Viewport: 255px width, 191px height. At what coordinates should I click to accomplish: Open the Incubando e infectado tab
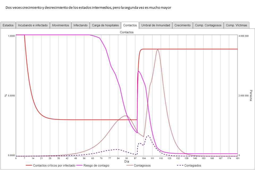[33, 25]
